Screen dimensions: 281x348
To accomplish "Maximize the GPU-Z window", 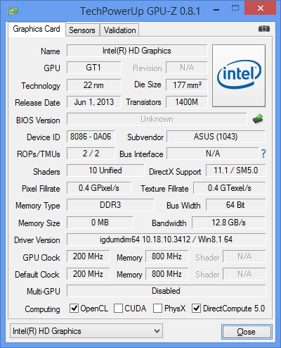I will tap(235, 8).
